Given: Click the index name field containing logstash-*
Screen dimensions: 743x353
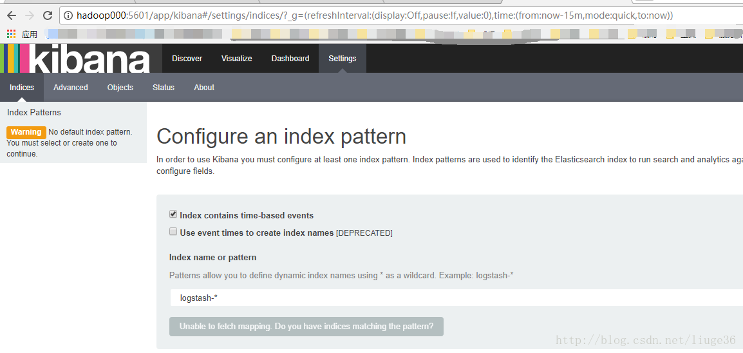Looking at the screenshot, I should [x=456, y=298].
